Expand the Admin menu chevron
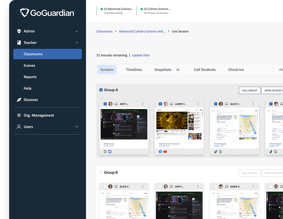 pos(77,31)
